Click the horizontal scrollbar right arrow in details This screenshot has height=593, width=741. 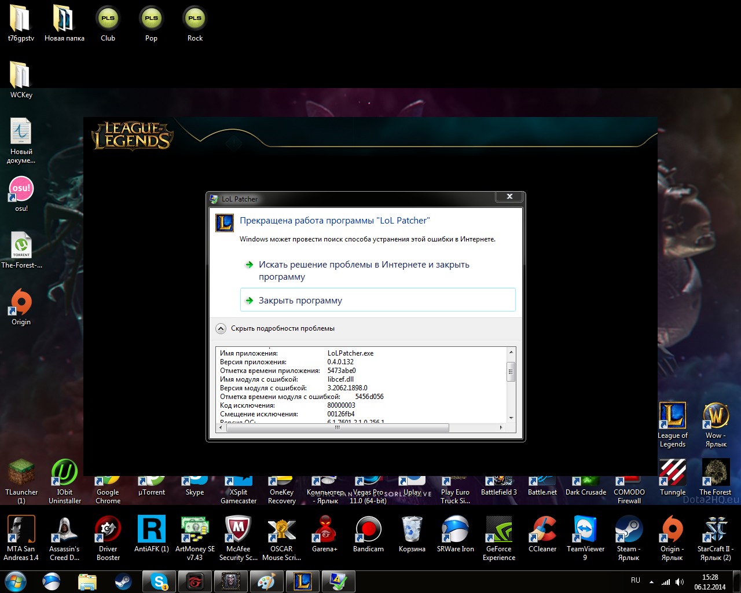point(501,427)
